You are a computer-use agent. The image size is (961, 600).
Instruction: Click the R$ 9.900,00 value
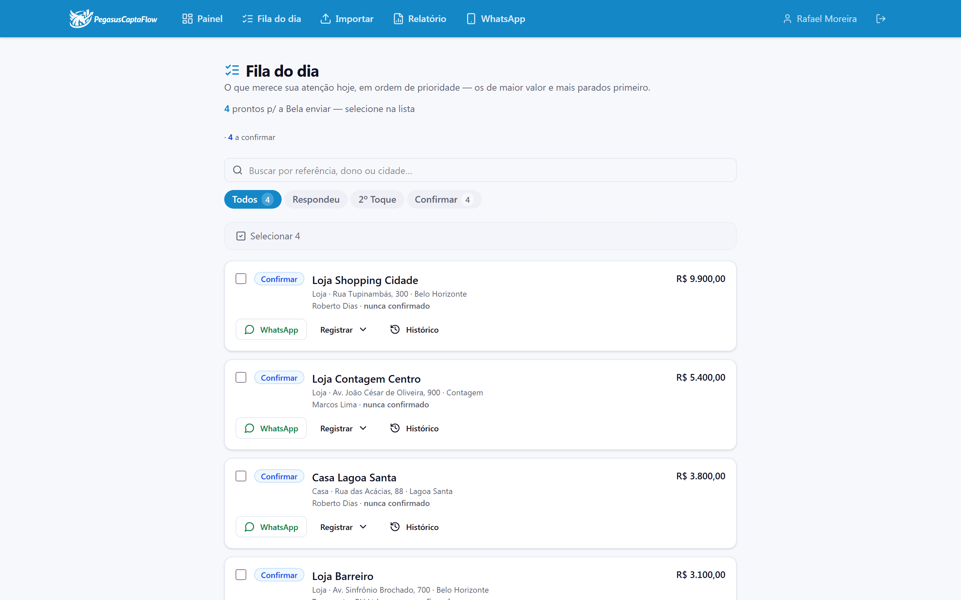[x=700, y=279]
